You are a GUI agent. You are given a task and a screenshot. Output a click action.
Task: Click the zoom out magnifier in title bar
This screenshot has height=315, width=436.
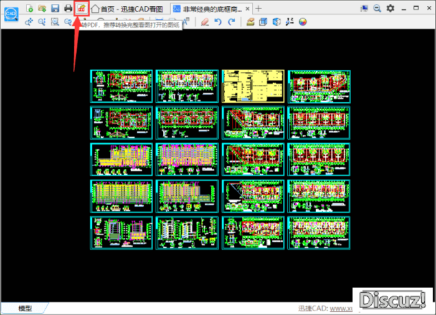(377, 8)
